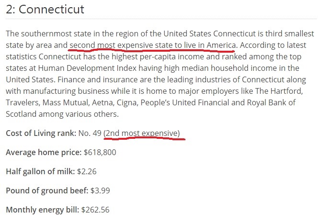321x224 pixels.
Task: Click the underlined "(2nd most expensive)" text
Action: click(x=142, y=133)
